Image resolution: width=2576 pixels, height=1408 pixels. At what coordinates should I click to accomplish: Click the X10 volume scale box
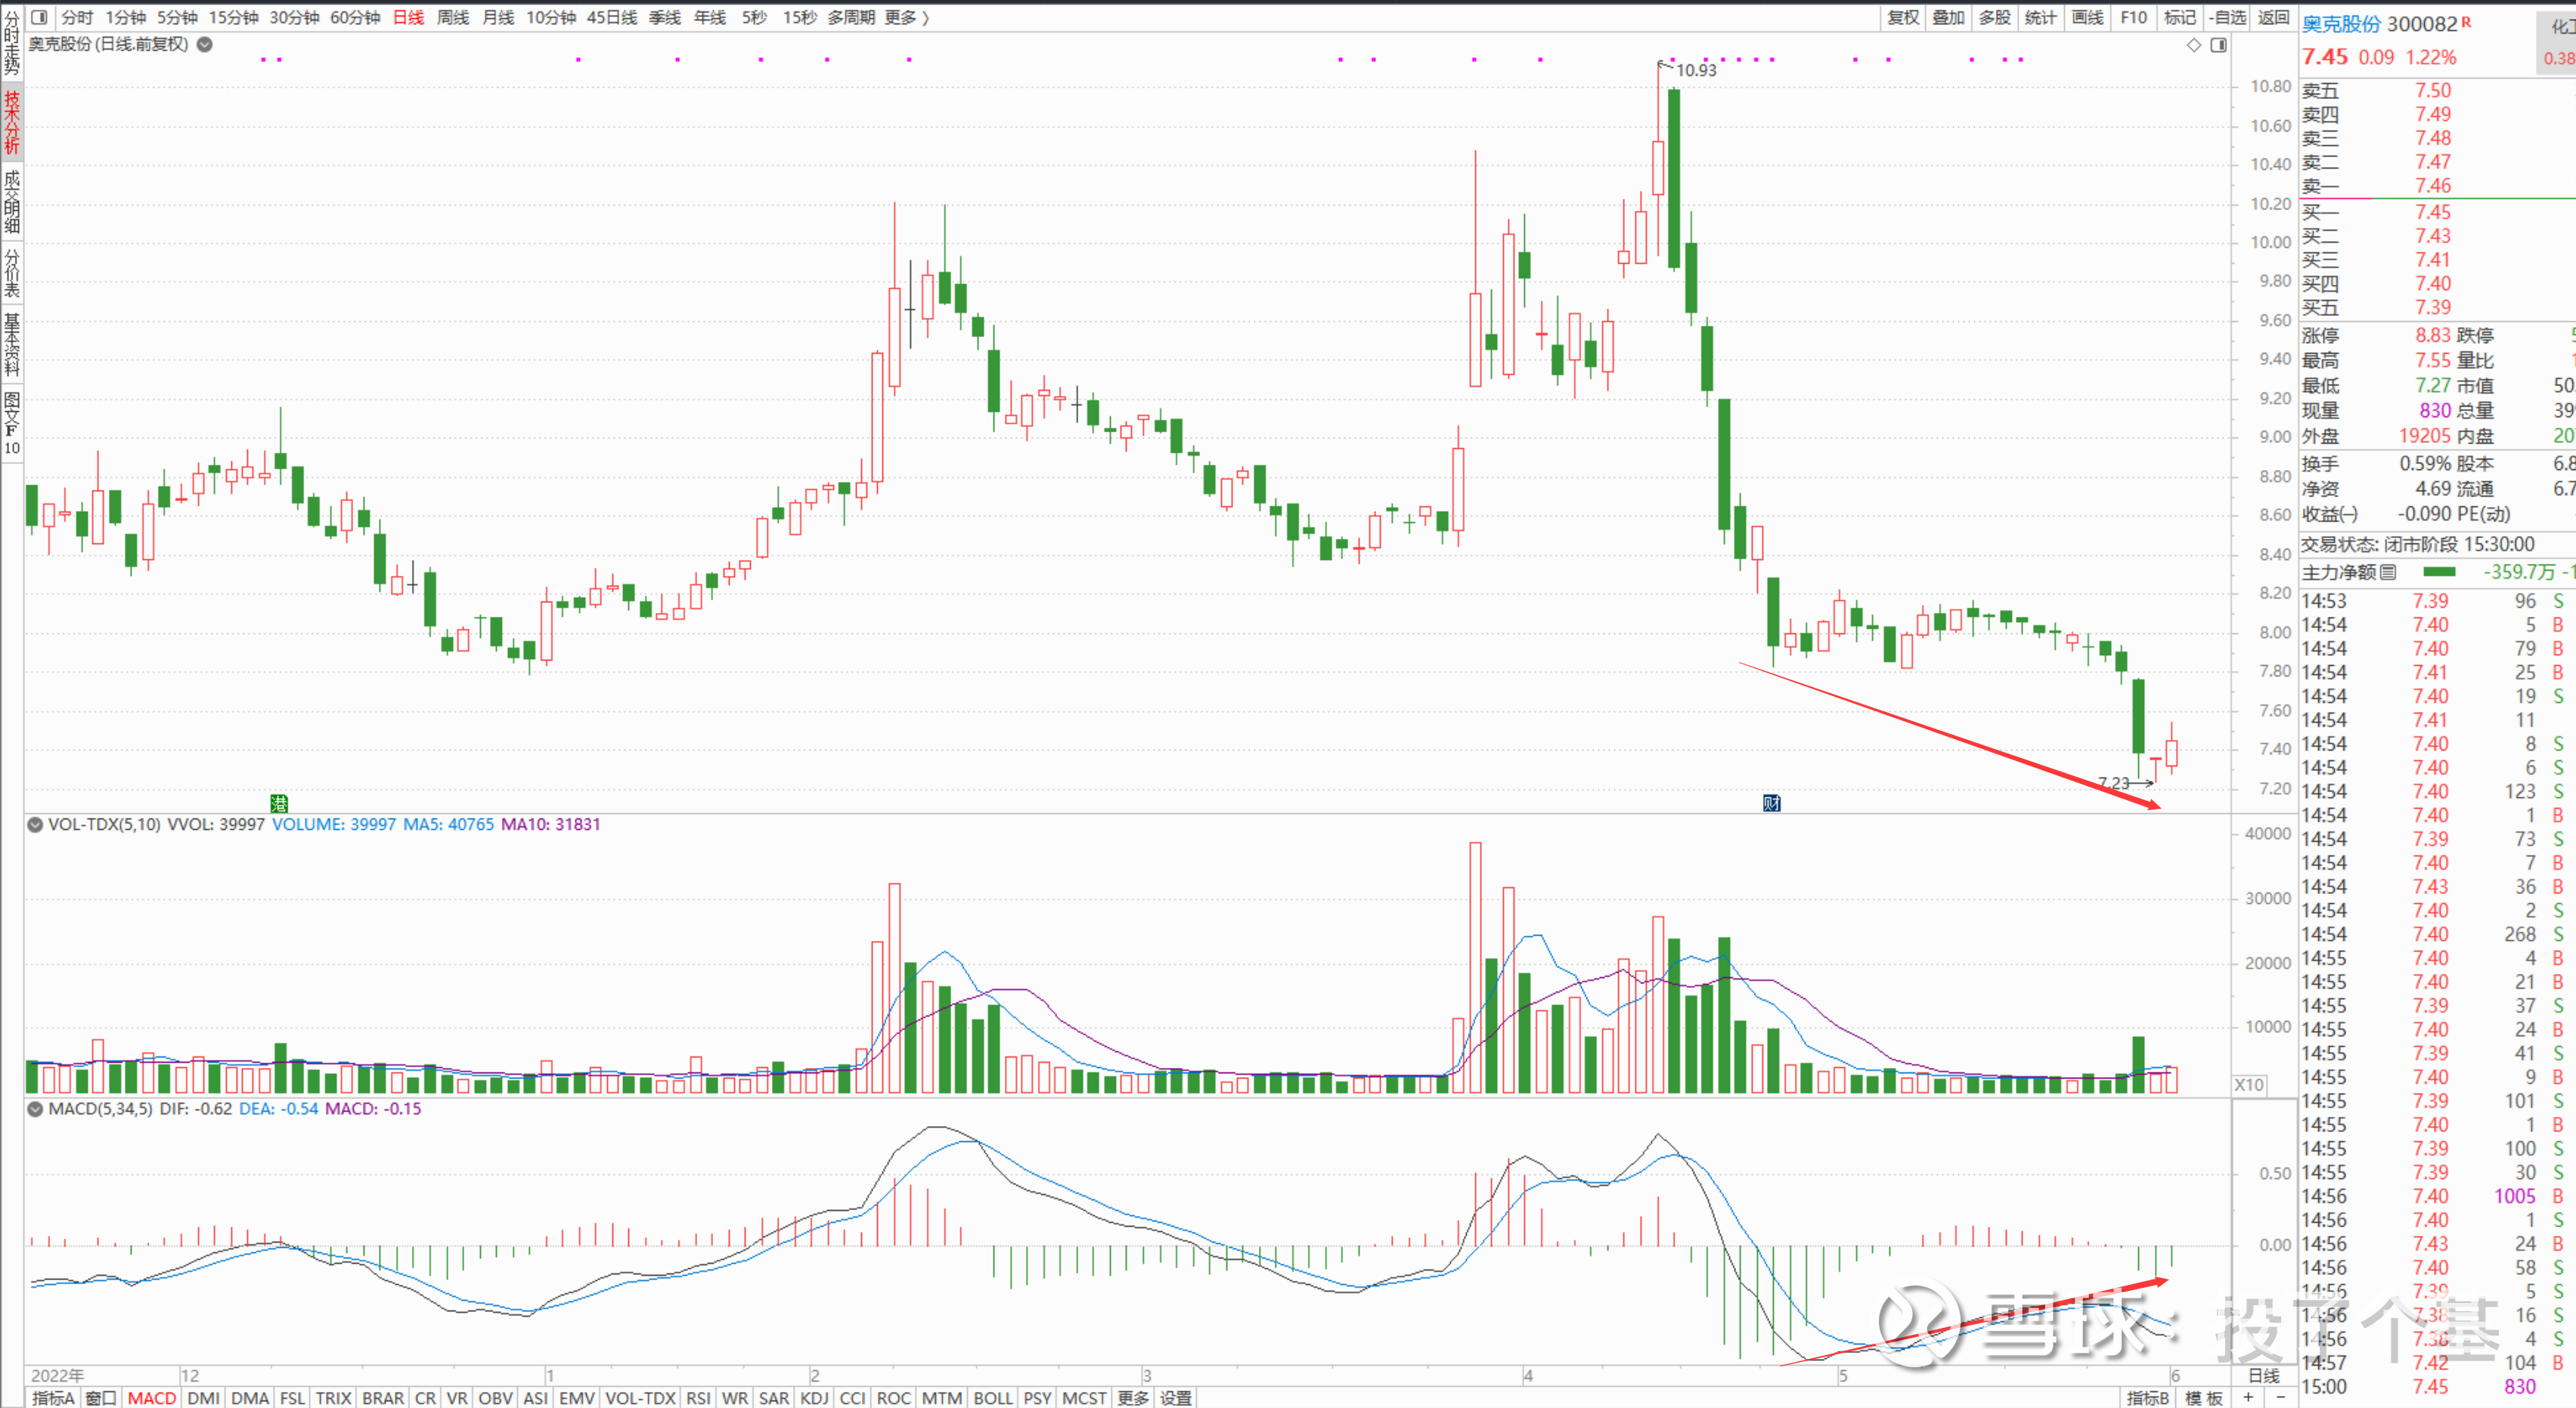[2249, 1085]
